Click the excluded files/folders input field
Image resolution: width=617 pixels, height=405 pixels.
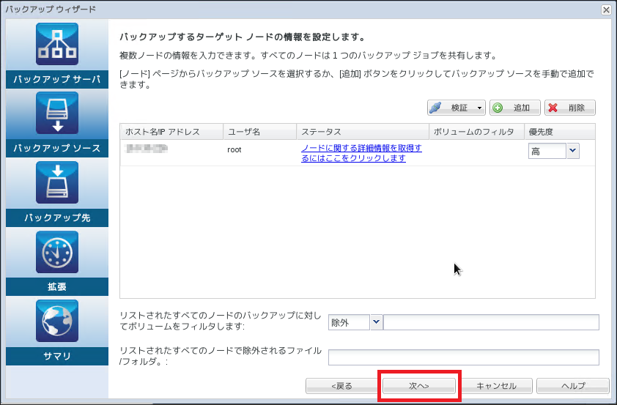point(464,357)
